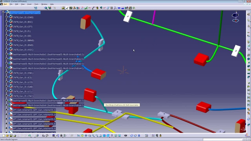Click the Print icon
Image resolution: width=251 pixels, height=141 pixels.
click(15, 136)
